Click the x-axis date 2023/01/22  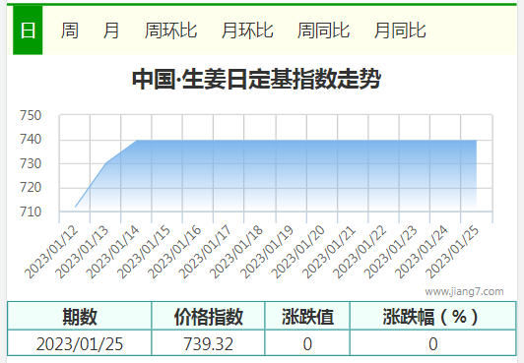[360, 252]
